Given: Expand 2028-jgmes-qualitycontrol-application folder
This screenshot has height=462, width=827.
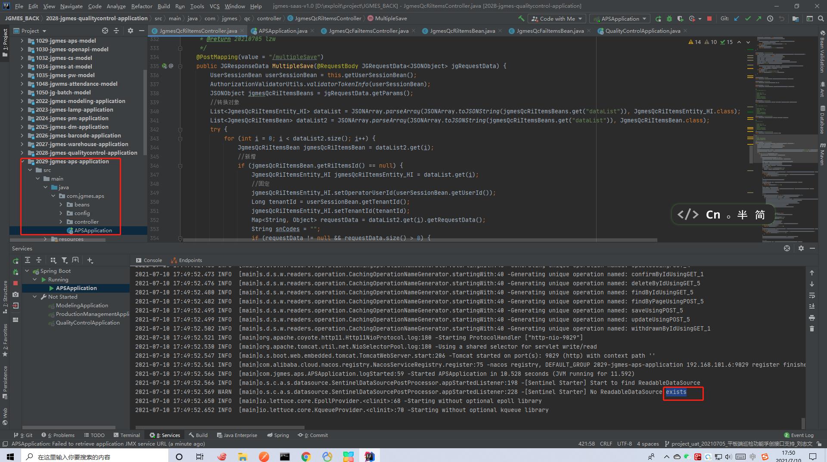Looking at the screenshot, I should coord(22,153).
